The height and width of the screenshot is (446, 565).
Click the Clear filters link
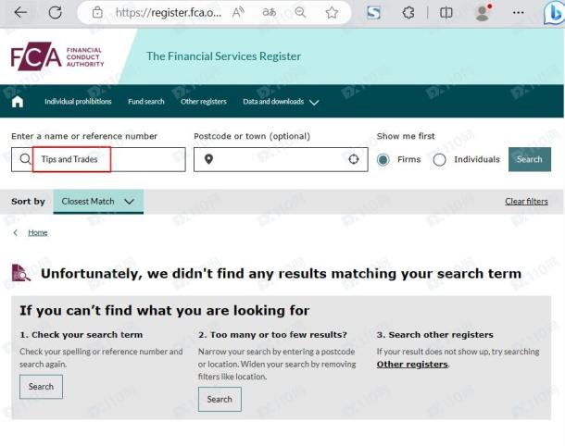[x=526, y=201]
